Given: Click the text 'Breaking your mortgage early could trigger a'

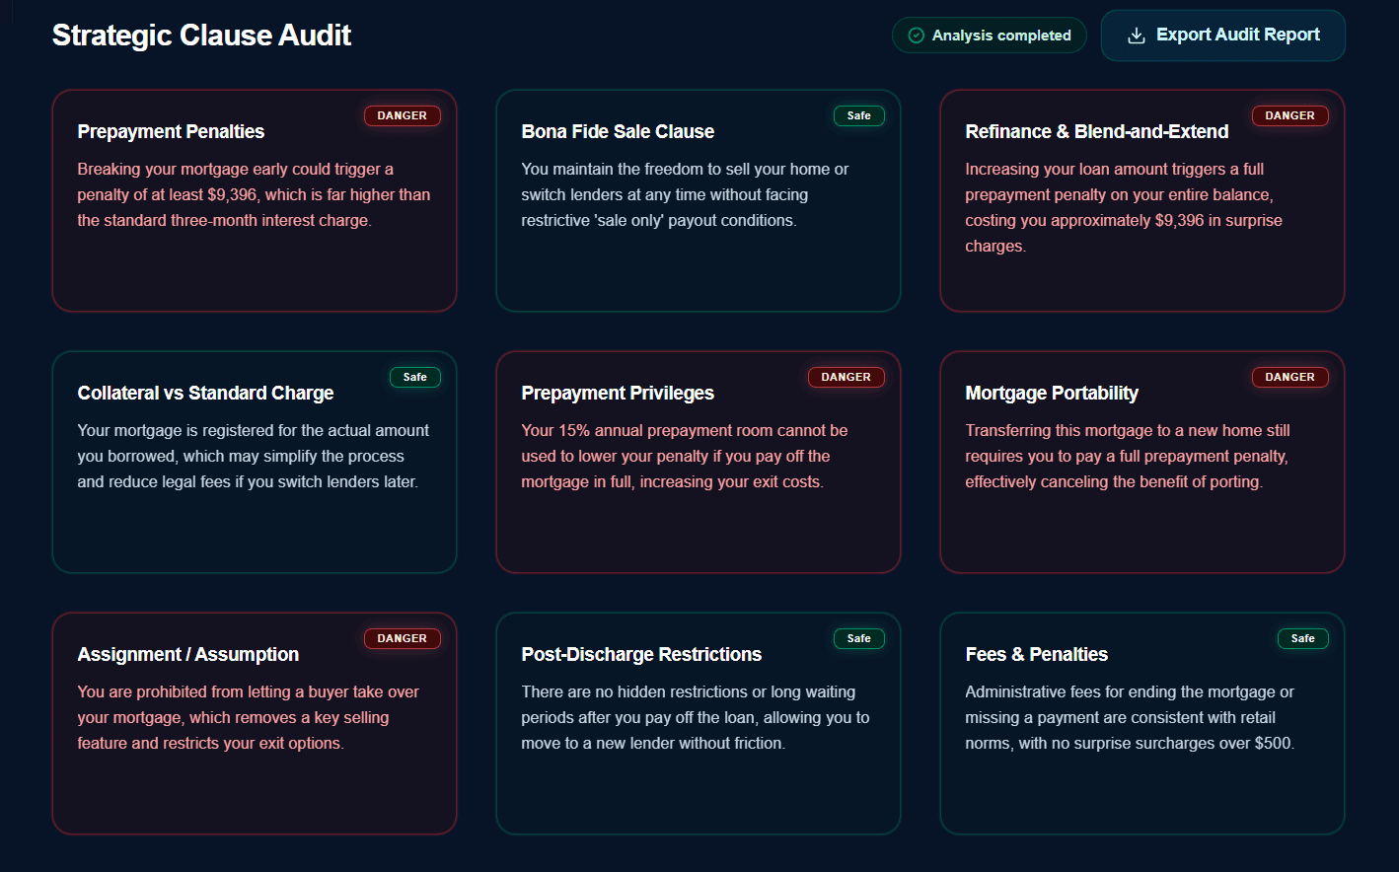Looking at the screenshot, I should click(x=236, y=169).
